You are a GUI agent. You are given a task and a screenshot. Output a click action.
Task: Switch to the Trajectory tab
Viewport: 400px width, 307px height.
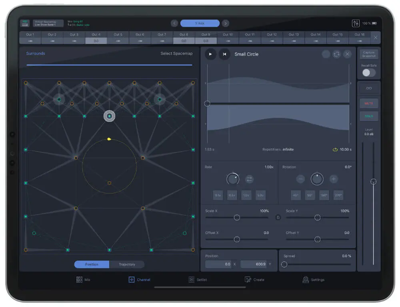click(126, 264)
